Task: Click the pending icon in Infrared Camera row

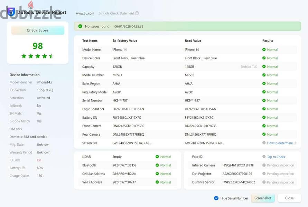Action: pos(264,165)
